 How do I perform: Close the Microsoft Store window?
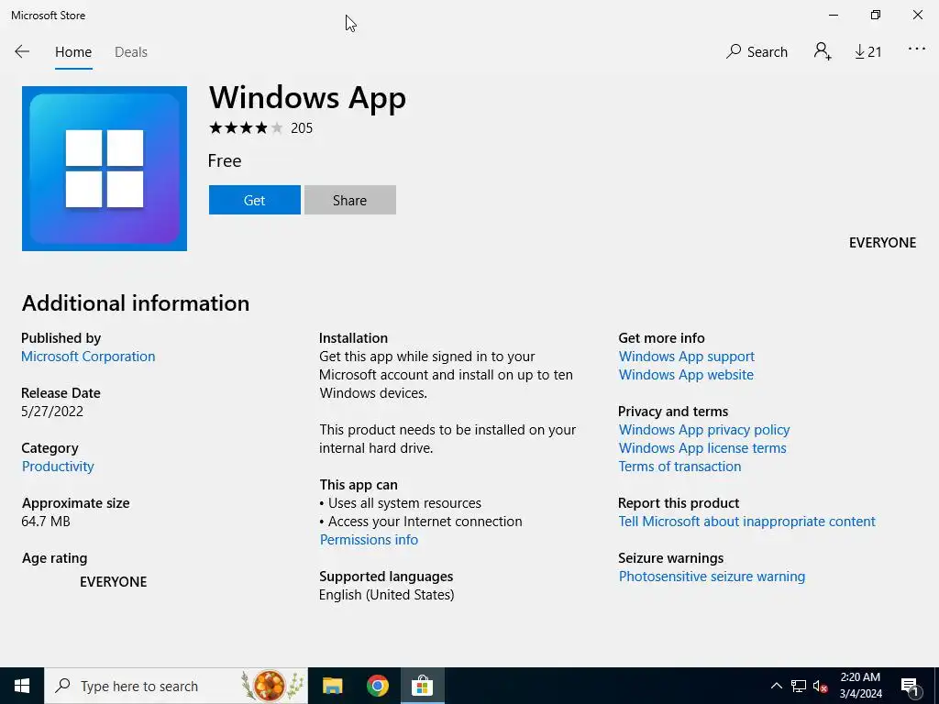click(917, 15)
